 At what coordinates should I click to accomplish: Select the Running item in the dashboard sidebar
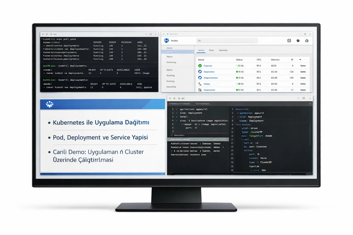[x=171, y=75]
